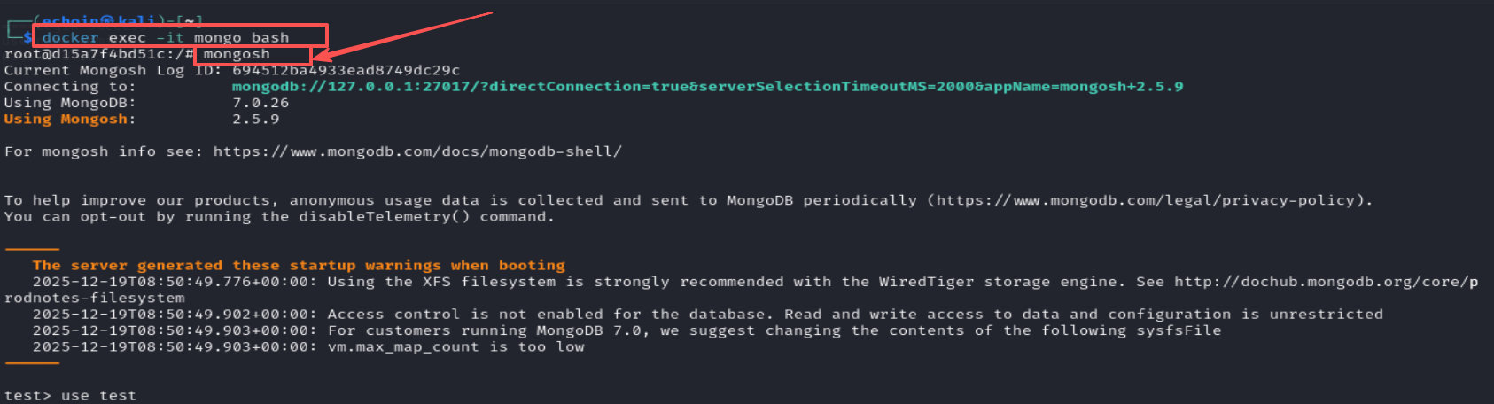Click the mongodb-shell documentation URL
The height and width of the screenshot is (404, 1494).
click(417, 151)
